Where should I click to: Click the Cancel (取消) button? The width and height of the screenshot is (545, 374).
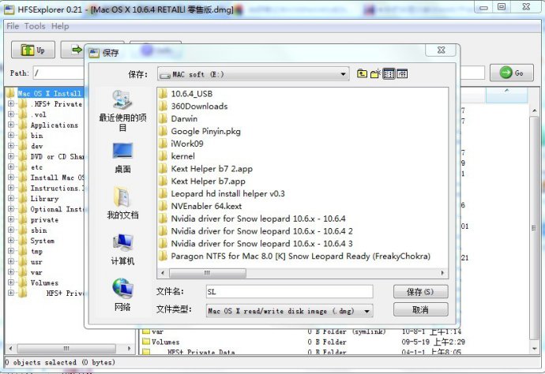[419, 310]
